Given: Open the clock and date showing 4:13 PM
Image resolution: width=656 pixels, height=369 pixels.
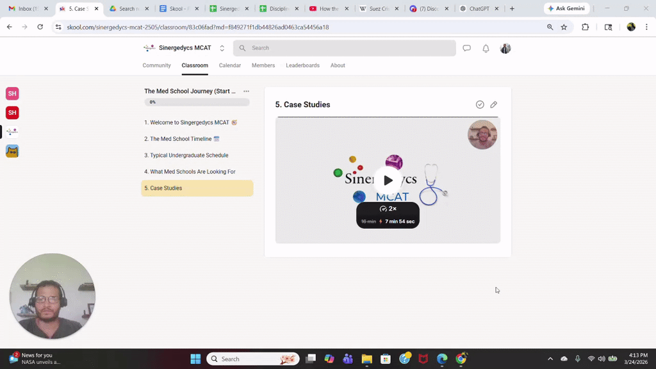Looking at the screenshot, I should (x=636, y=359).
